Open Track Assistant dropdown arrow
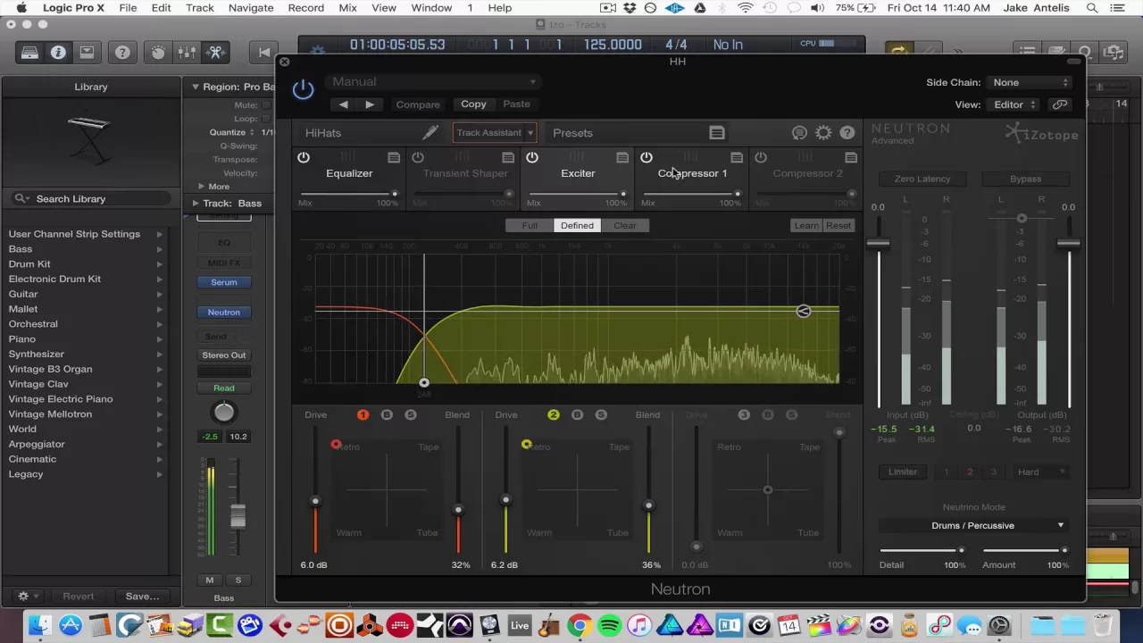The width and height of the screenshot is (1143, 643). [x=530, y=133]
